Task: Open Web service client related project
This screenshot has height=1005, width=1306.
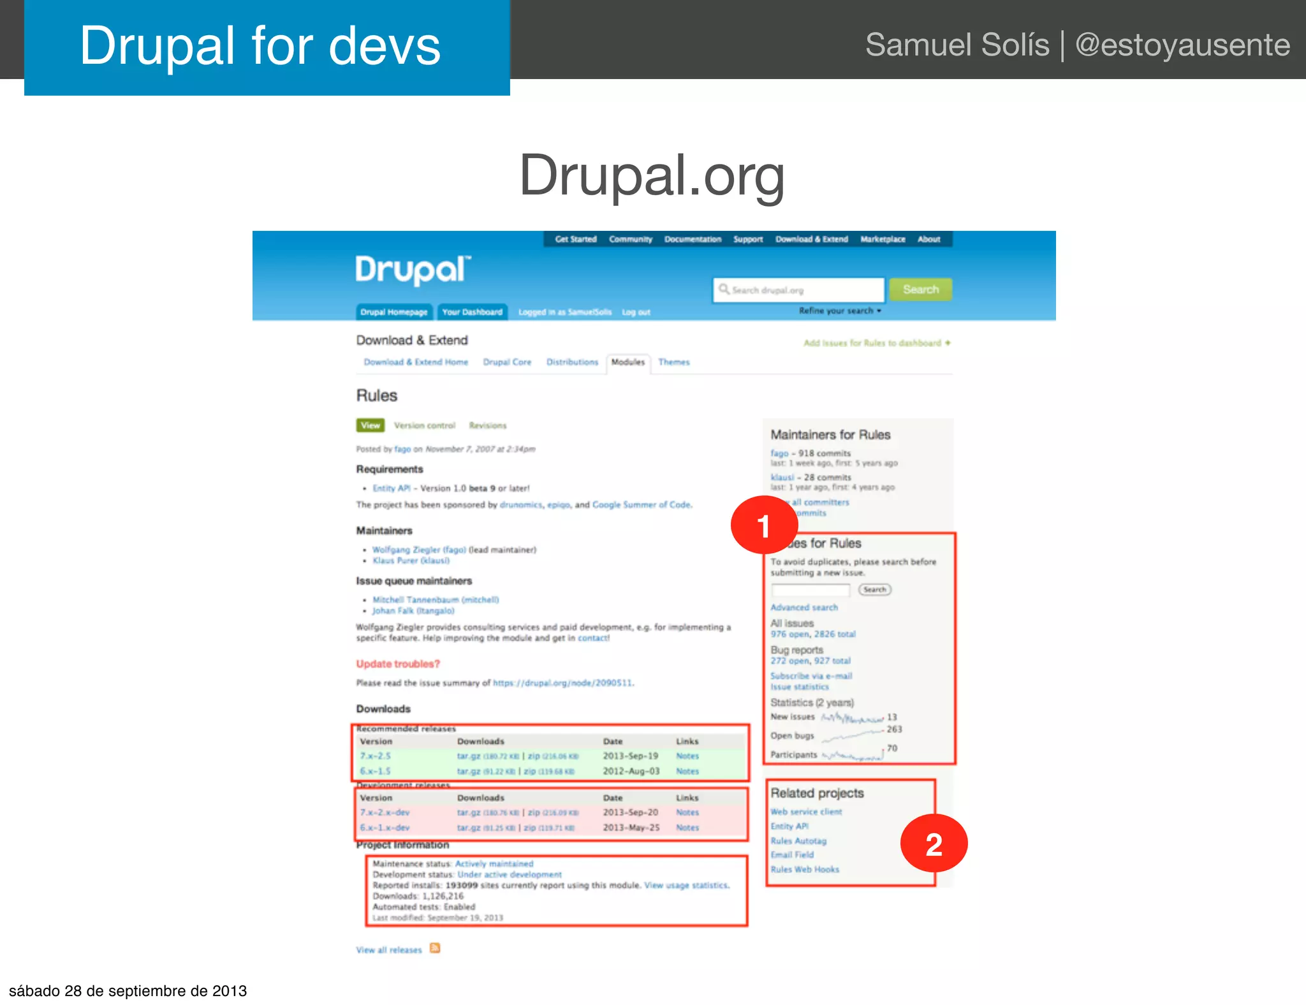Action: [806, 812]
